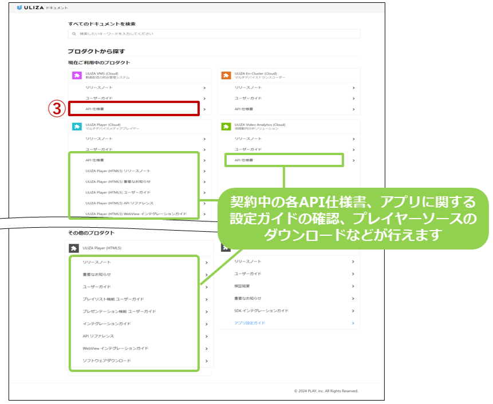
Task: Expand the API 仕様書 chevron under ULIZA En-Cluster (Cloud)
Action: coord(353,109)
